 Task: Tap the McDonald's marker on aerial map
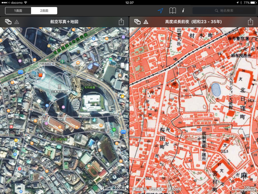coord(40,75)
